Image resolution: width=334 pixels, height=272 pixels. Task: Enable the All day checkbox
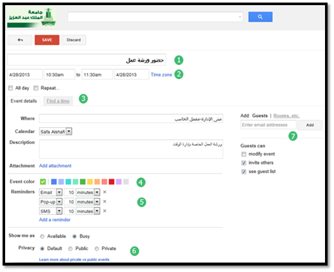point(10,88)
